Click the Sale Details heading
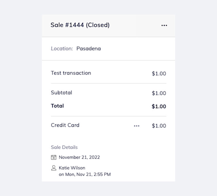 [x=64, y=147]
